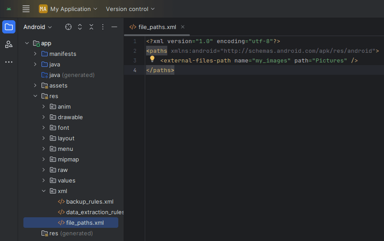The height and width of the screenshot is (241, 384).
Task: Close the file_paths.xml tab
Action: (x=183, y=27)
